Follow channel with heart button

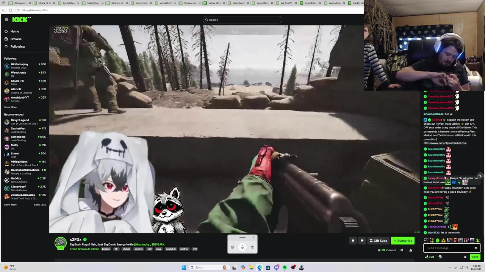(x=362, y=241)
